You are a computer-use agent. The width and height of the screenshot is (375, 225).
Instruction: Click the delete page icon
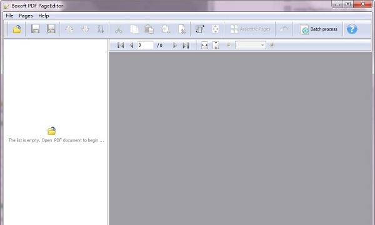[x=182, y=29]
